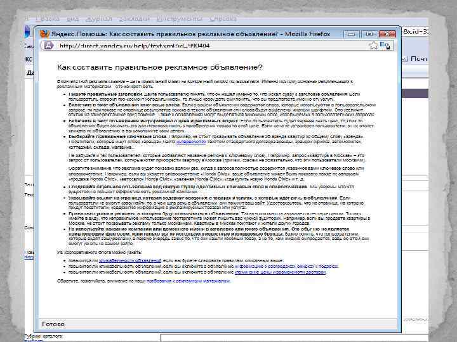Click the Firefox logo in the popup title bar

pyautogui.click(x=44, y=34)
